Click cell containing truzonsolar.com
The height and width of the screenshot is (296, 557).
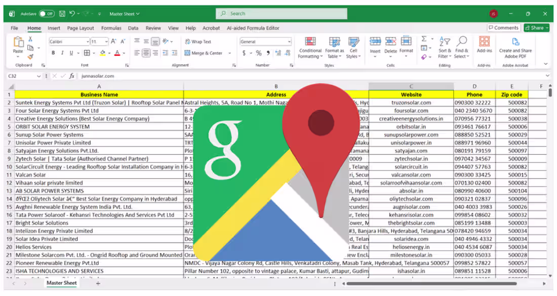tap(411, 103)
